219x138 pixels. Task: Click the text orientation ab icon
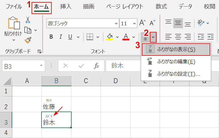(201, 23)
